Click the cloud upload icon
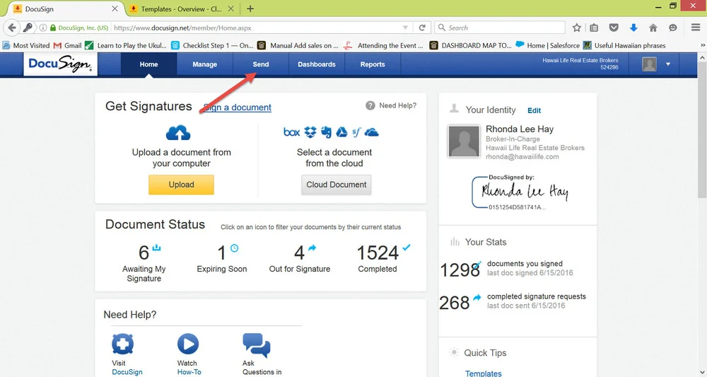The height and width of the screenshot is (377, 707). [178, 132]
